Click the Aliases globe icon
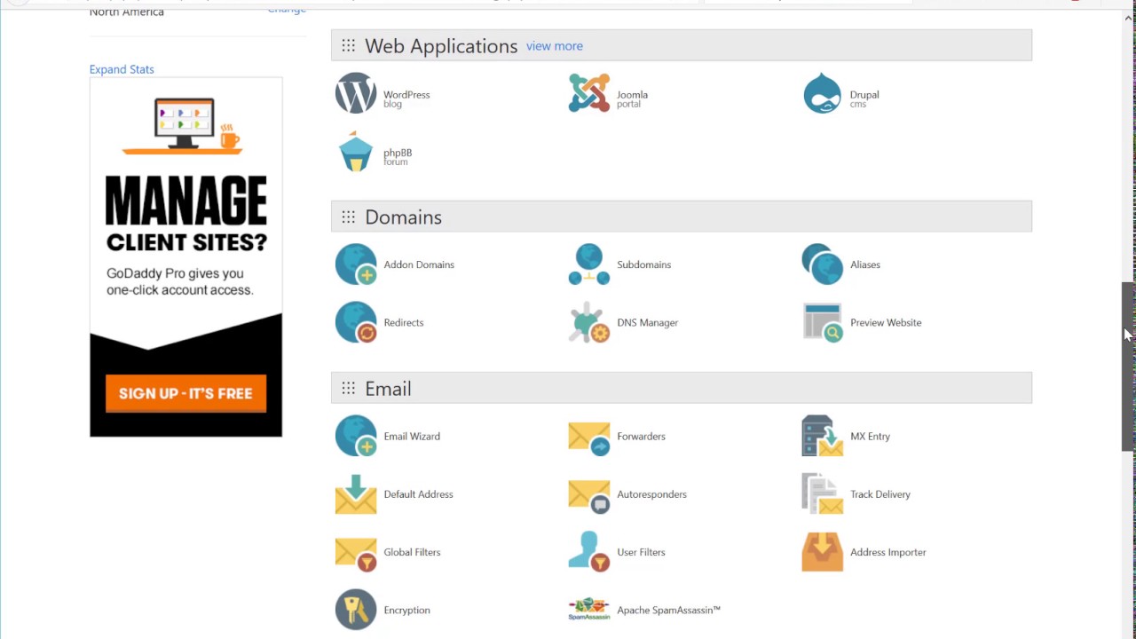Image resolution: width=1136 pixels, height=639 pixels. pos(822,264)
